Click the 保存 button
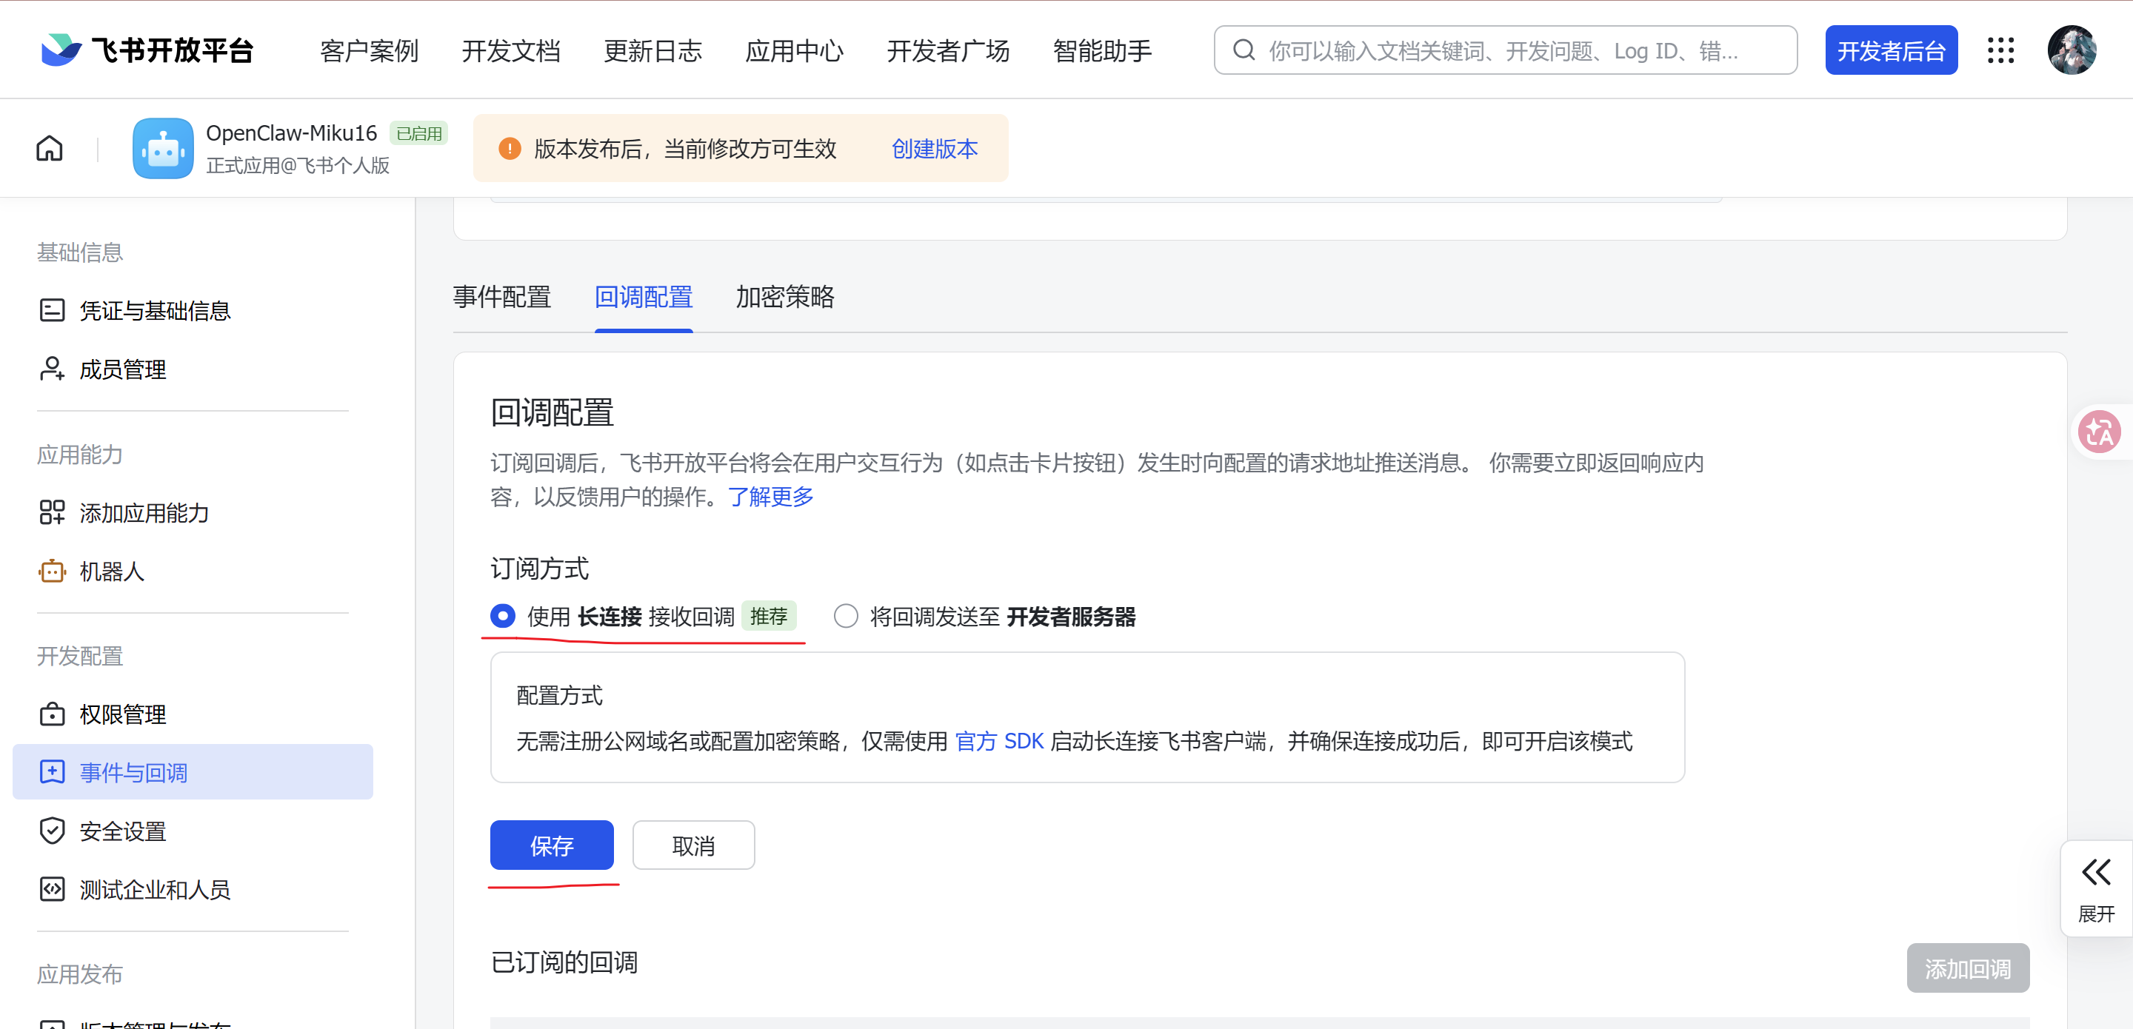Viewport: 2133px width, 1029px height. (x=552, y=845)
